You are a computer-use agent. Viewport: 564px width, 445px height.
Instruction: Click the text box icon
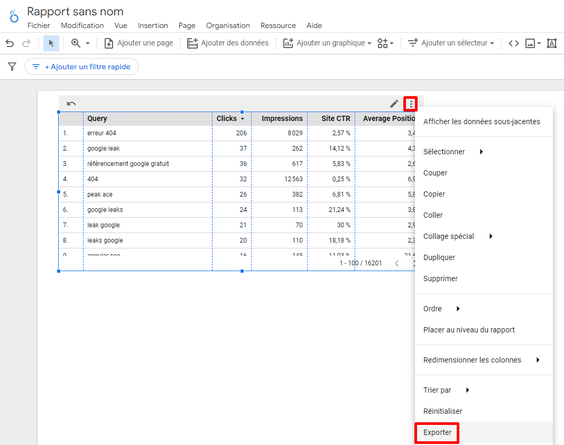(552, 43)
